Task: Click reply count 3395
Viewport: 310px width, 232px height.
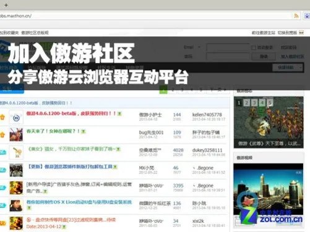Action: [178, 186]
